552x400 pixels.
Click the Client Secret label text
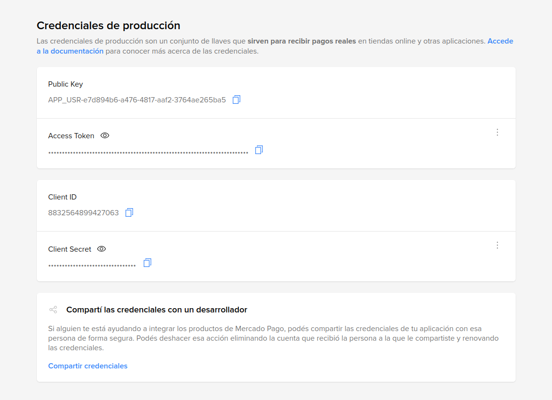click(x=70, y=249)
